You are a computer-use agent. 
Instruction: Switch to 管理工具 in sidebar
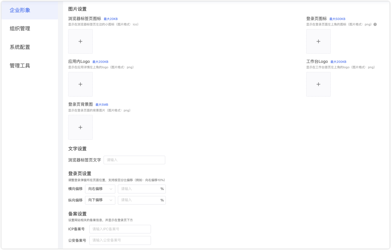tap(20, 66)
